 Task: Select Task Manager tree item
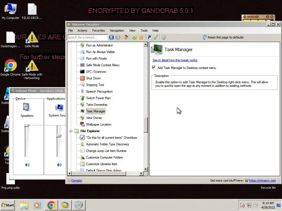96,111
